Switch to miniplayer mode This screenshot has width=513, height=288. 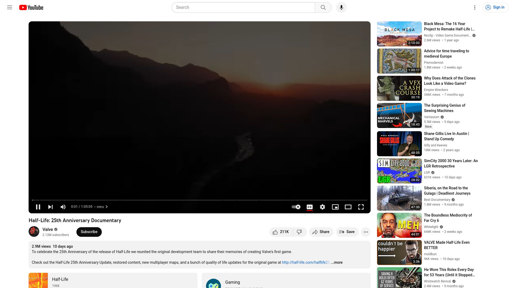click(335, 207)
